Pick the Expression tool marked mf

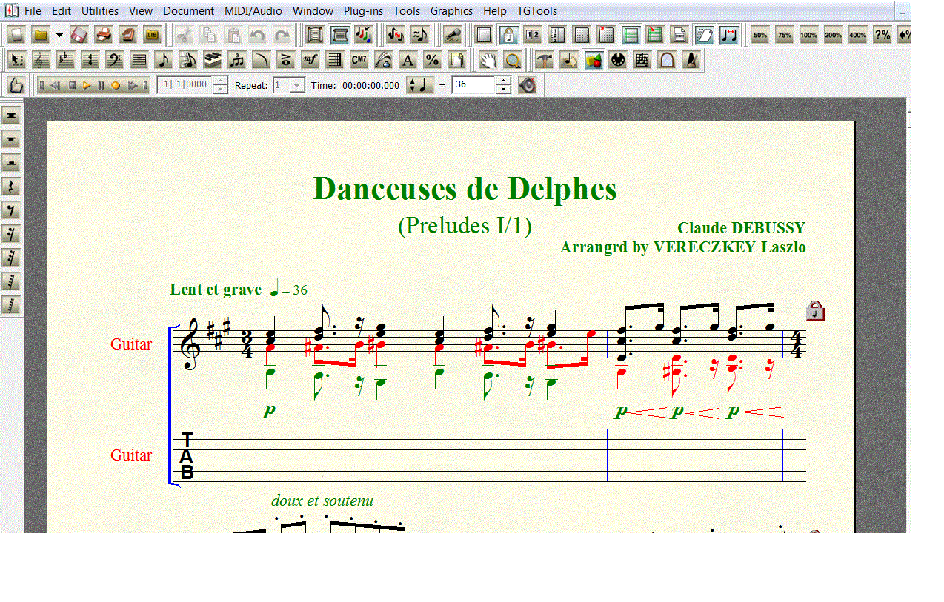310,60
